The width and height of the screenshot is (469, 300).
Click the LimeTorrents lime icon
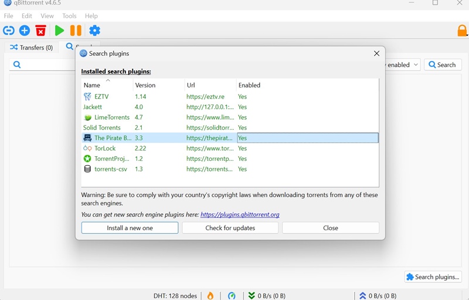87,117
